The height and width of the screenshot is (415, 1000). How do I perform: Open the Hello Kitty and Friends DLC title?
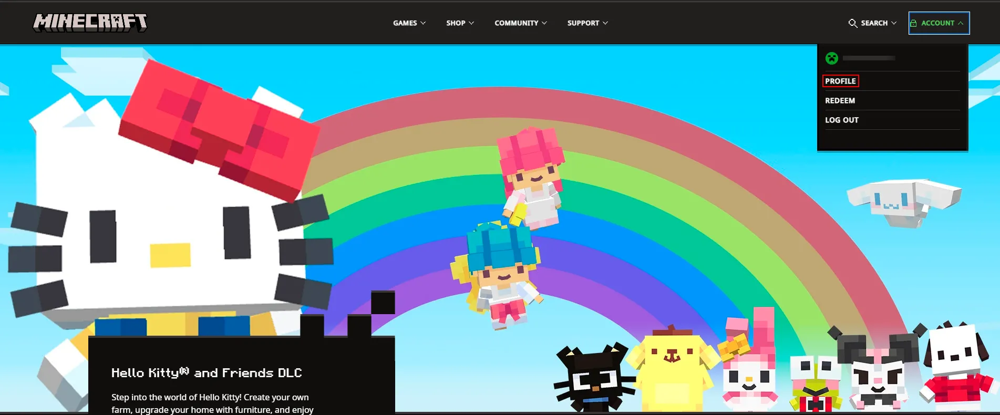click(x=207, y=373)
